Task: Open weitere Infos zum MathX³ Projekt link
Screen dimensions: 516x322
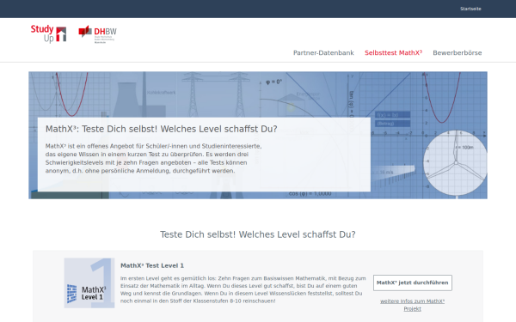Action: (x=412, y=305)
